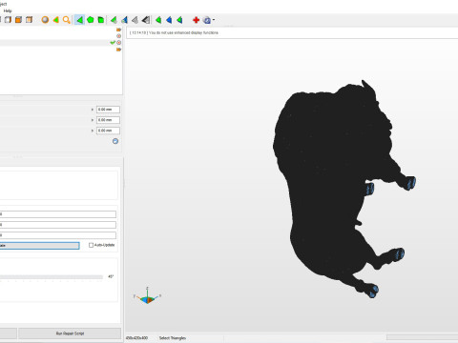Screen dimensions: 458x343
Task: Click the angle slider showing 45°
Action: pos(51,277)
